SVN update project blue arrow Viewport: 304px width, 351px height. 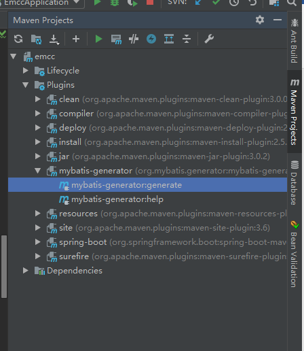[x=198, y=2]
